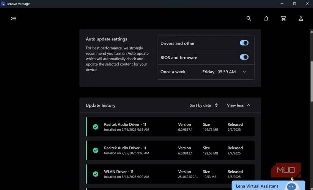Click released date 6/5/2025

234,177
